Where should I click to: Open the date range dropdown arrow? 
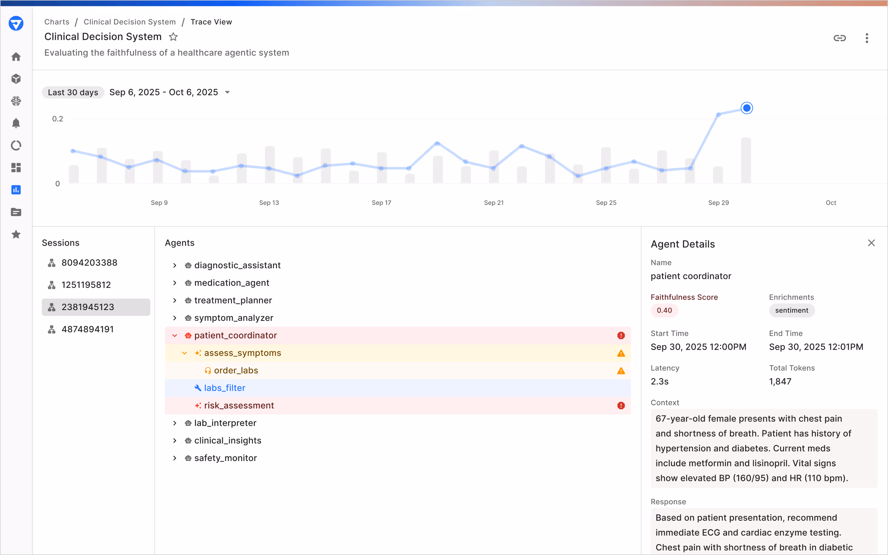pyautogui.click(x=228, y=92)
